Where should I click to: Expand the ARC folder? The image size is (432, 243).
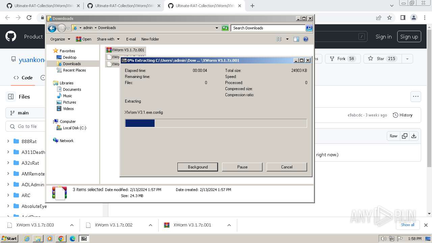8,195
